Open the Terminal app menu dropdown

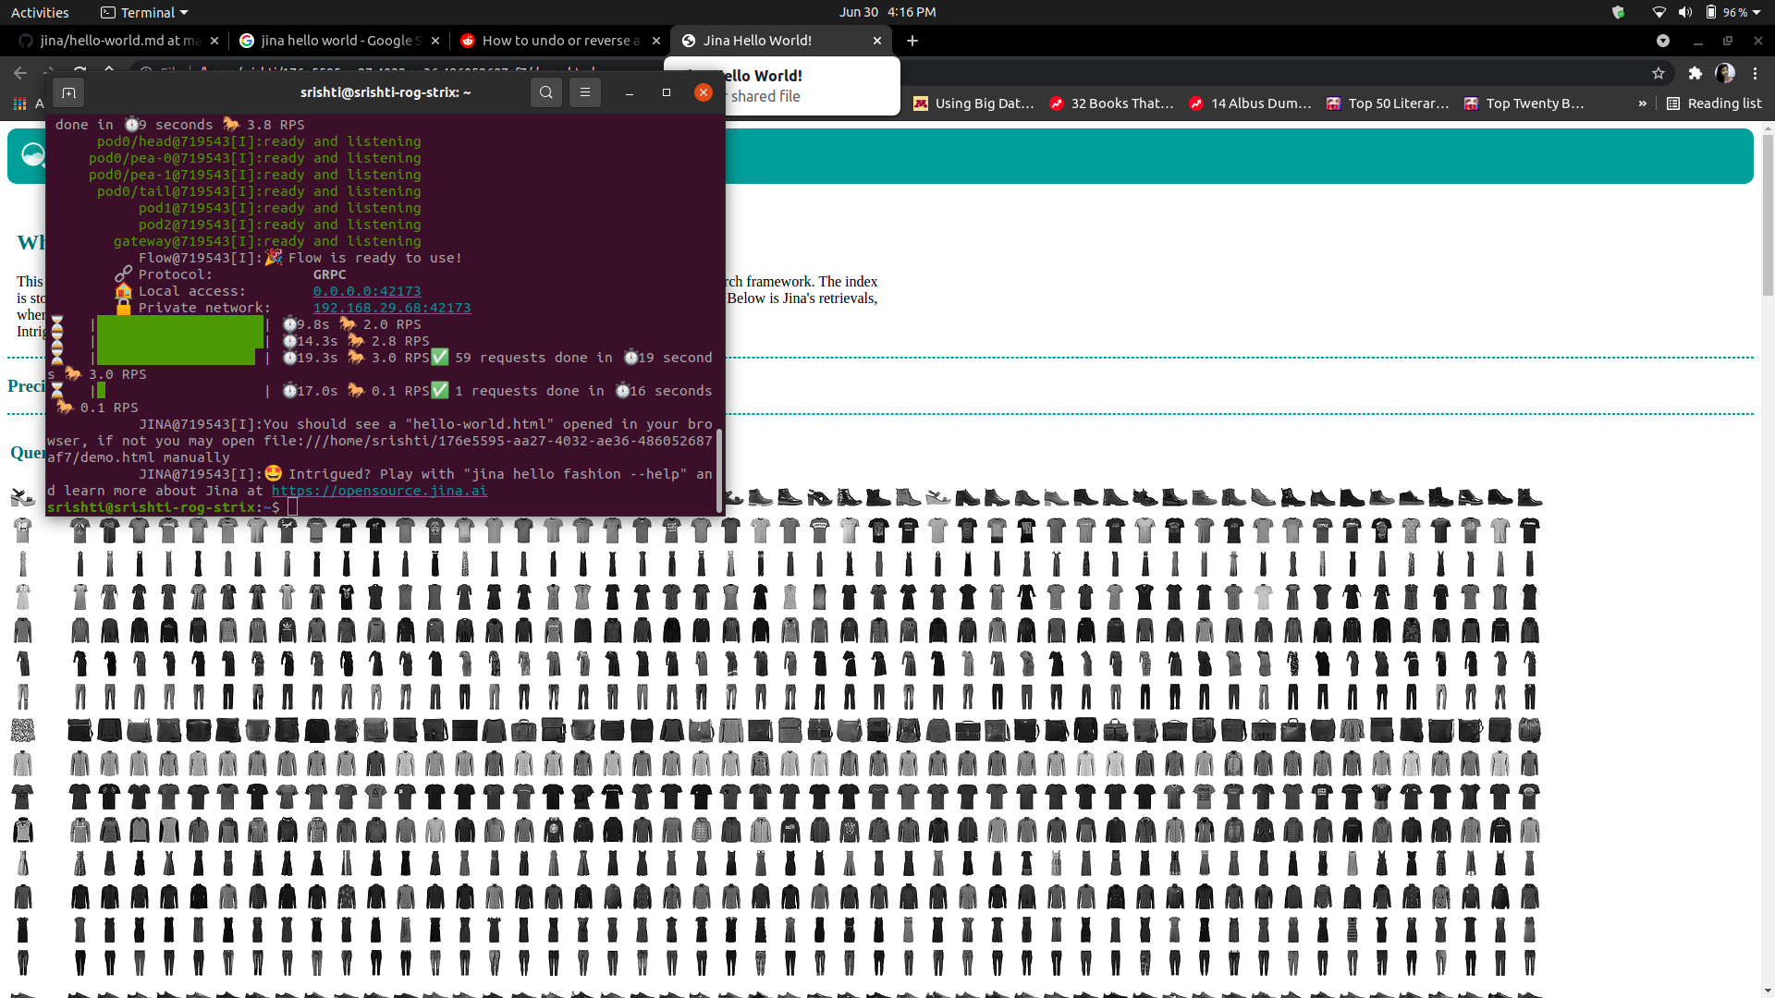(144, 12)
